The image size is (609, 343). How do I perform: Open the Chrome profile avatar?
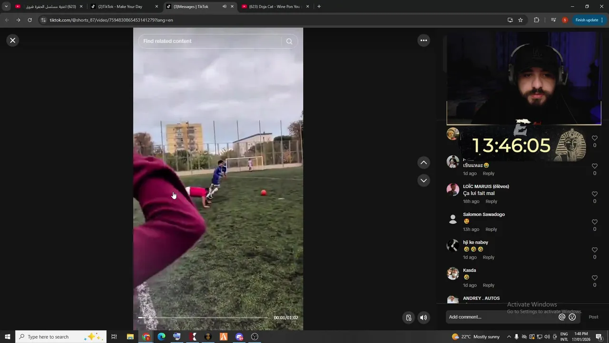(565, 20)
